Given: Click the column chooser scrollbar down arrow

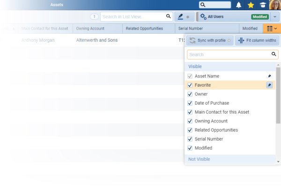Looking at the screenshot, I should (x=279, y=161).
